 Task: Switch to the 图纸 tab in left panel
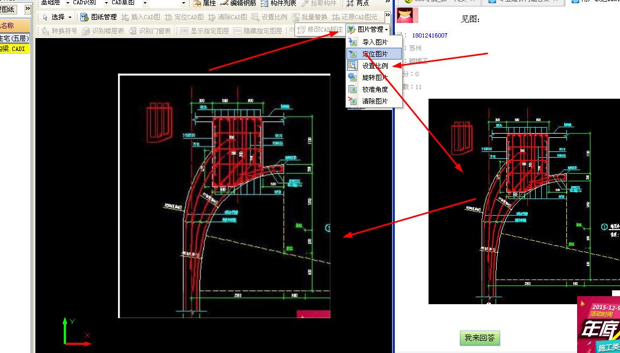(8, 9)
